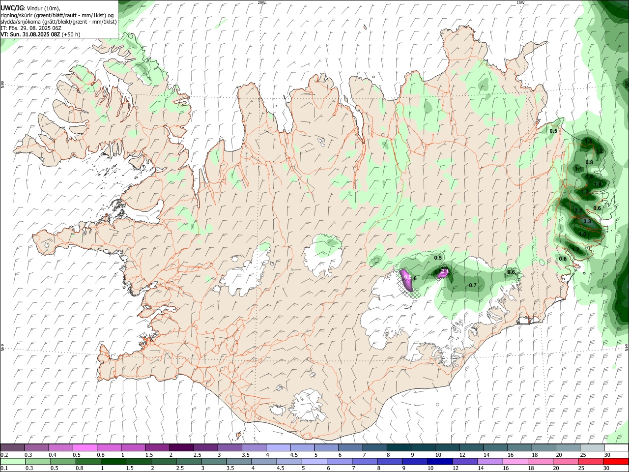Click the 1.8 precipitation value on the east coast
Screen dimensions: 629x472
pos(598,184)
